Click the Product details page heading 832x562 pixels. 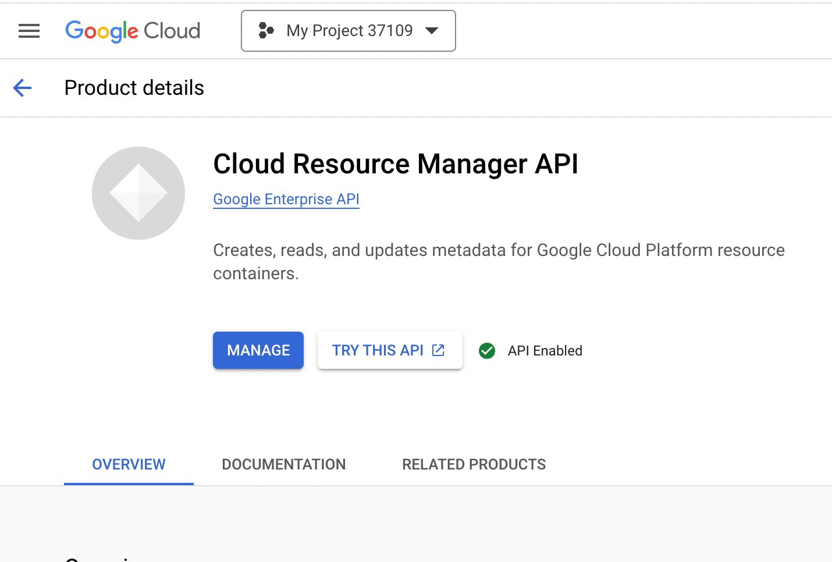point(134,88)
